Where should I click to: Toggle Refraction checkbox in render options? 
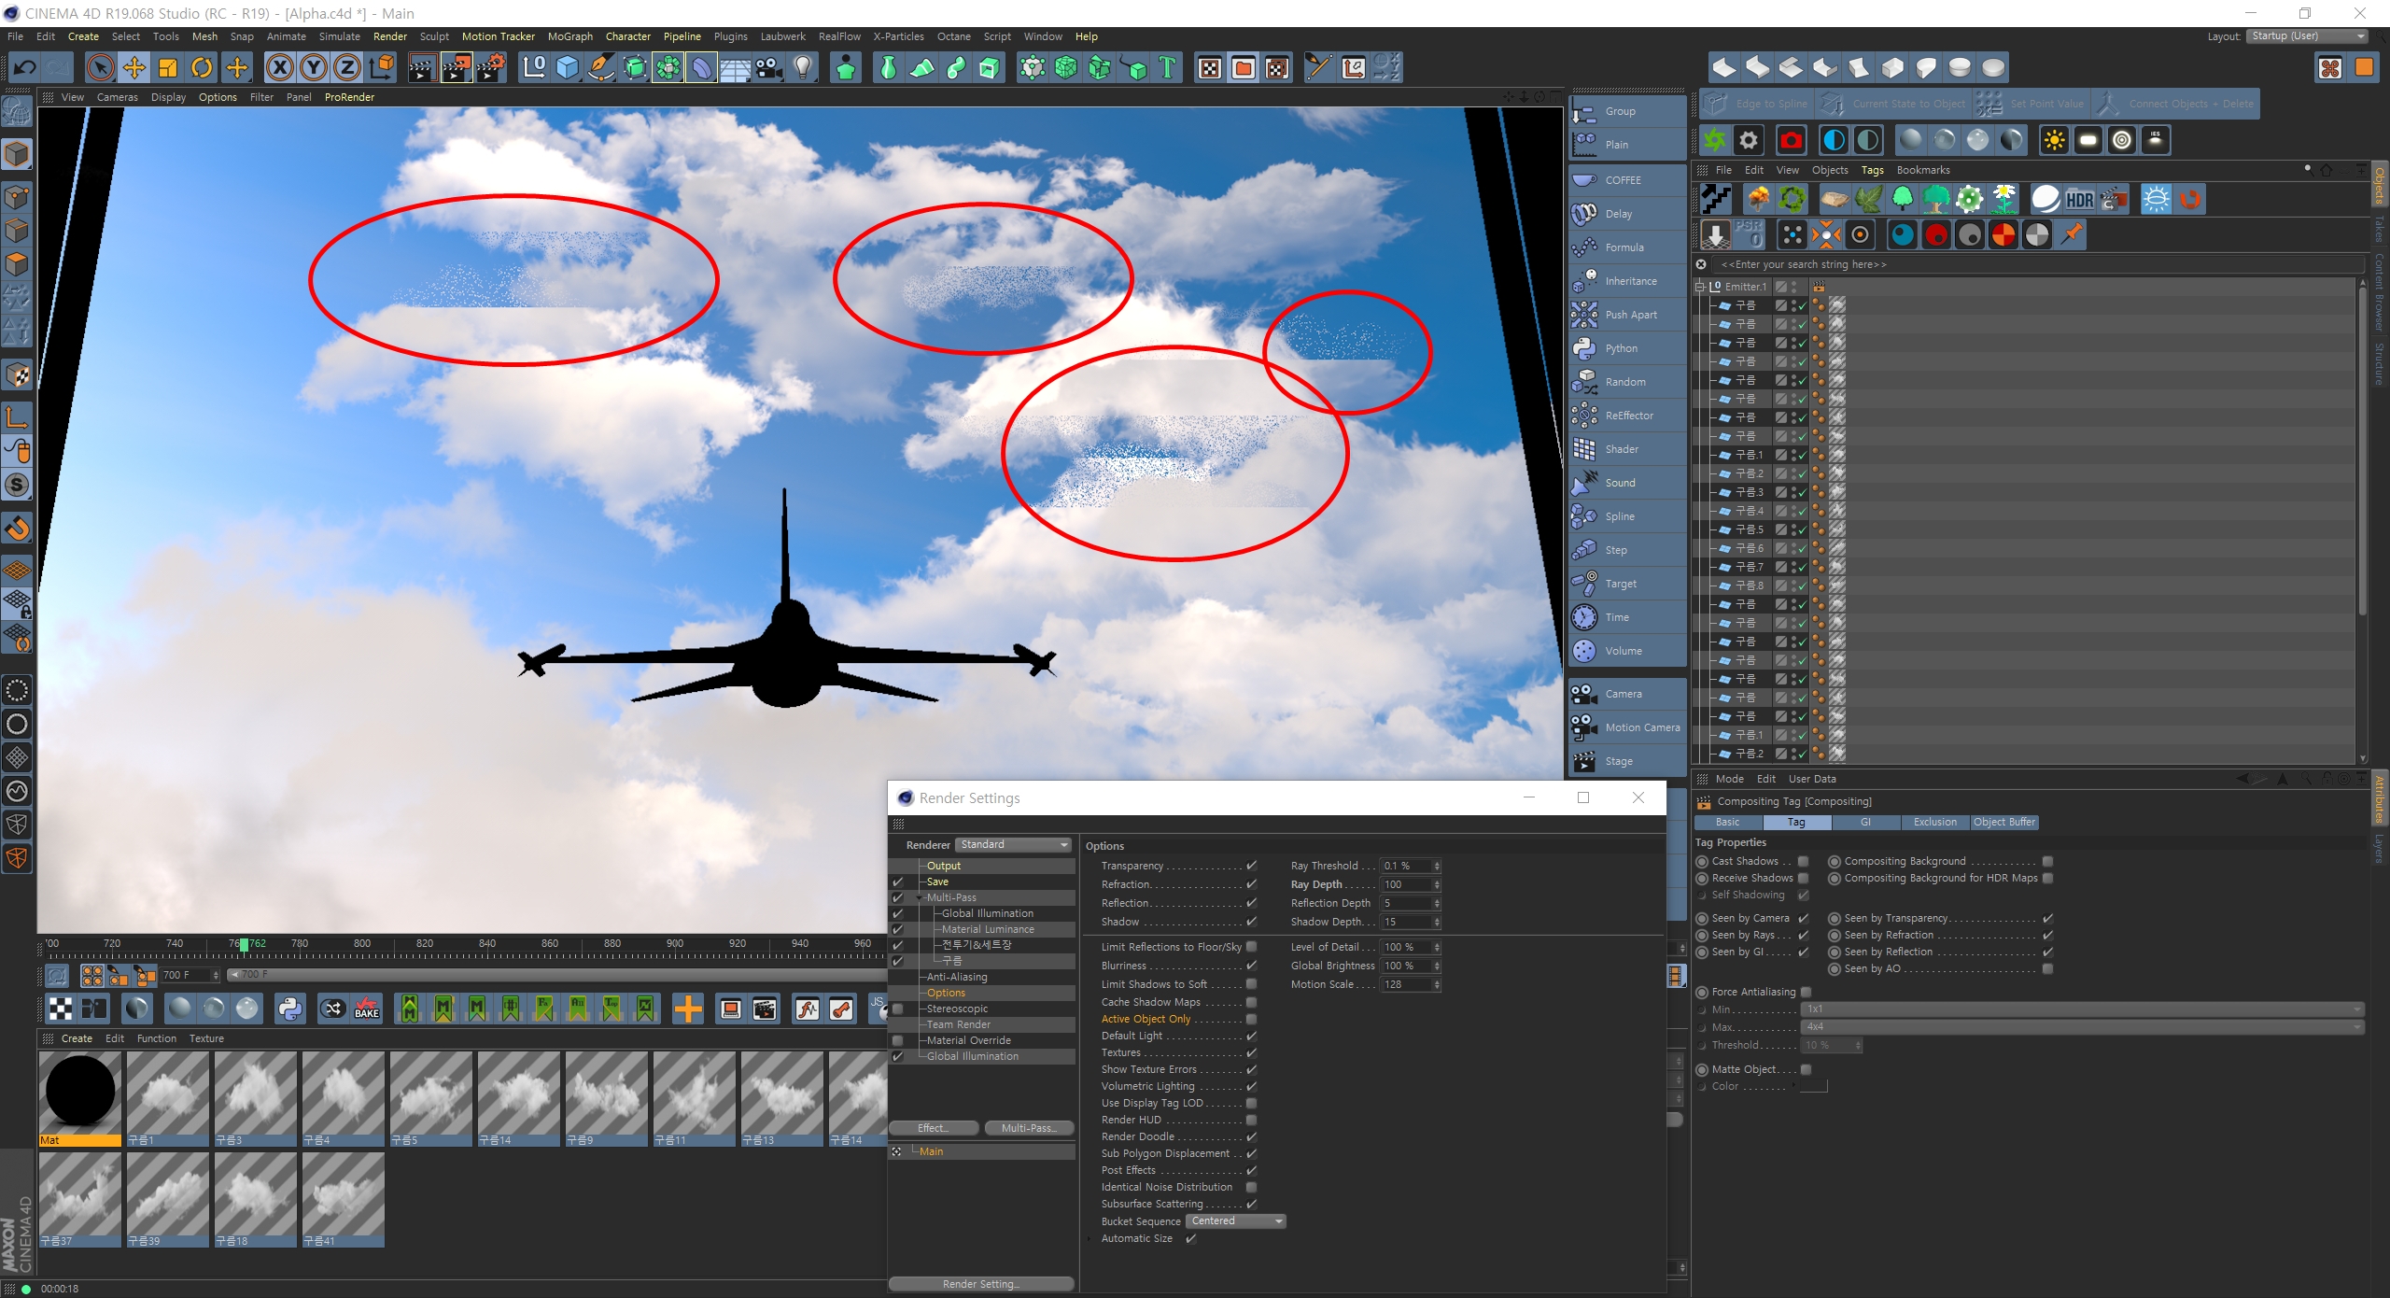pos(1251,884)
